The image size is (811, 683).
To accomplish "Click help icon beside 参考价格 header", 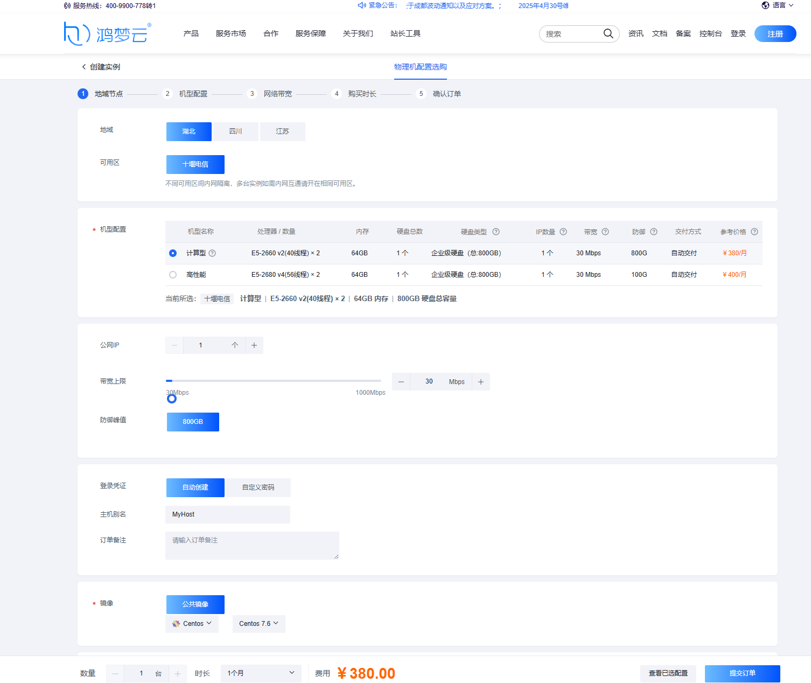I will (754, 232).
